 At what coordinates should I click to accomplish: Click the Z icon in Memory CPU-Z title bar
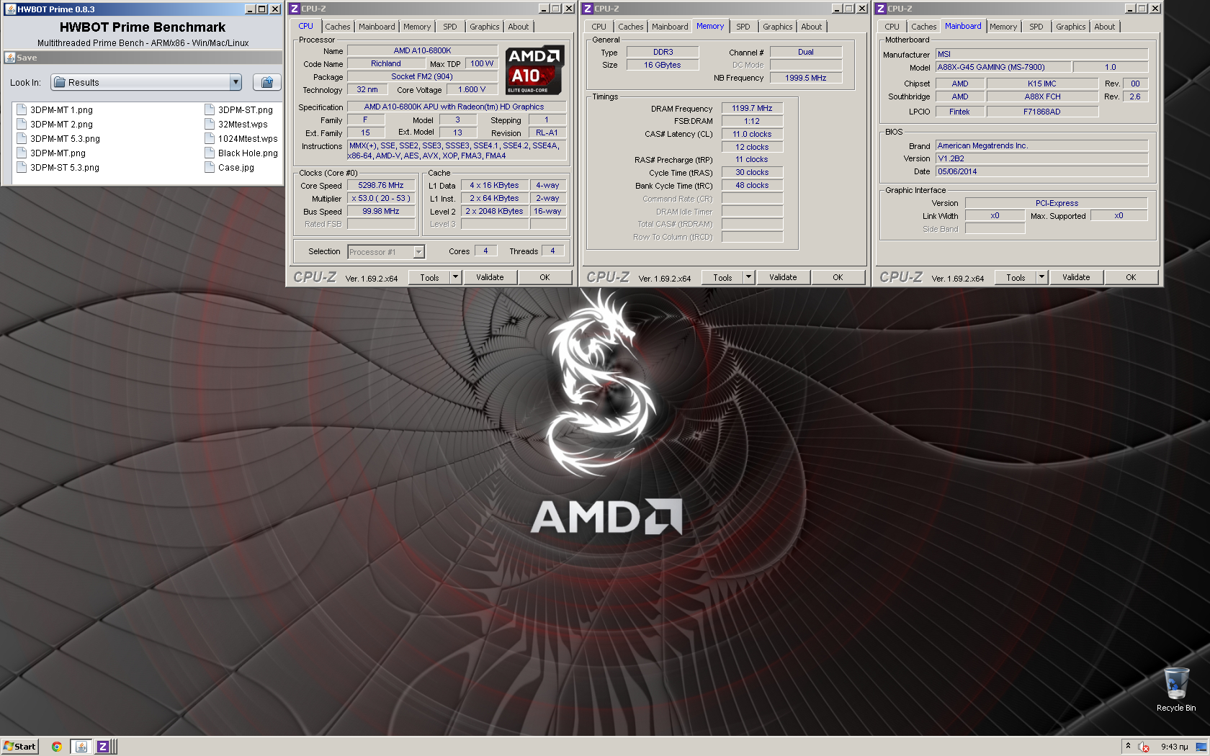click(x=588, y=9)
